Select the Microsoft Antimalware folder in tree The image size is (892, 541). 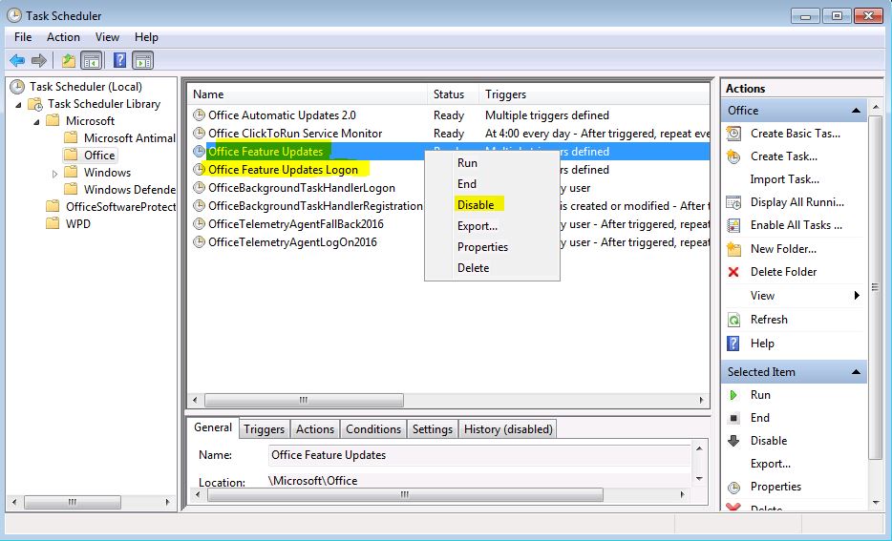click(x=129, y=138)
